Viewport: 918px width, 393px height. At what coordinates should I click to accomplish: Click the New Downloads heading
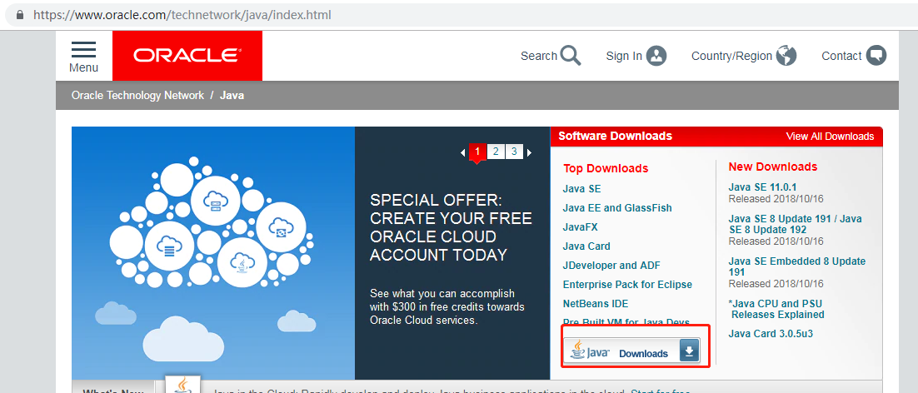[773, 167]
